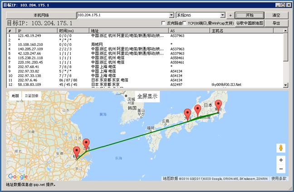Click the Osaka map pin marker
This screenshot has width=294, height=192.
pyautogui.click(x=187, y=114)
